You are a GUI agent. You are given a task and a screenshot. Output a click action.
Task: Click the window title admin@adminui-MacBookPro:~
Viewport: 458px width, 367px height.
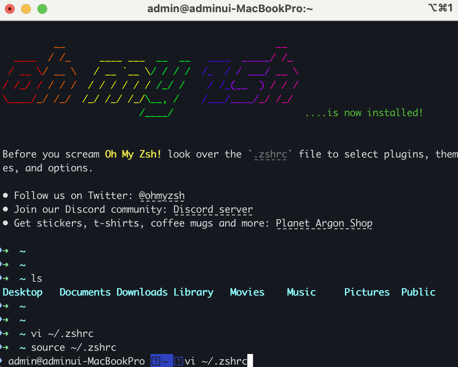[x=230, y=9]
